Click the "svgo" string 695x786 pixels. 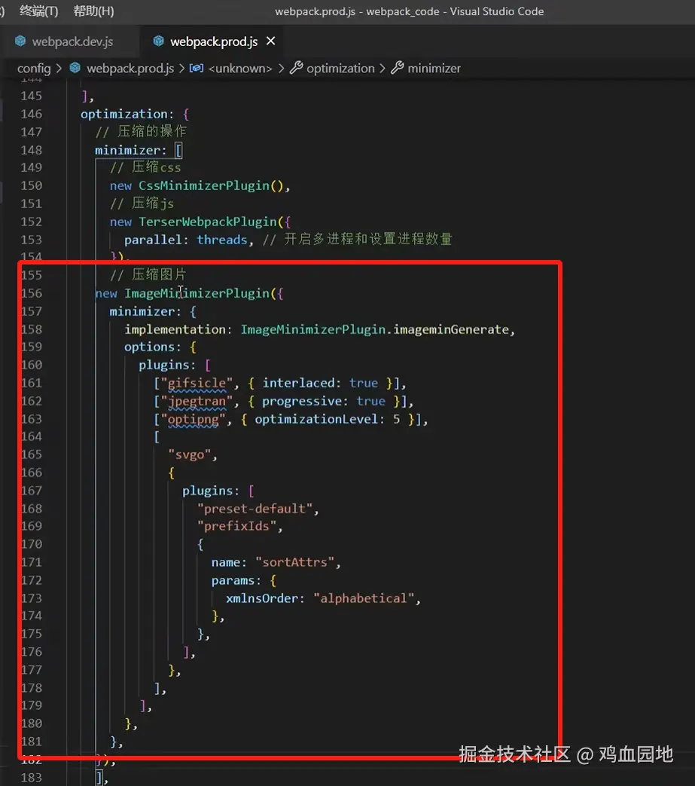click(x=189, y=454)
